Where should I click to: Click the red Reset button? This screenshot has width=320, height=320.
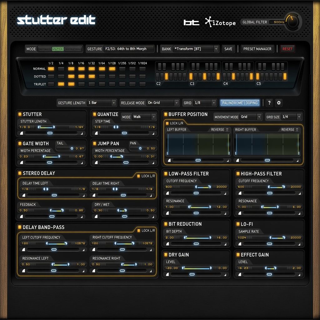(287, 49)
